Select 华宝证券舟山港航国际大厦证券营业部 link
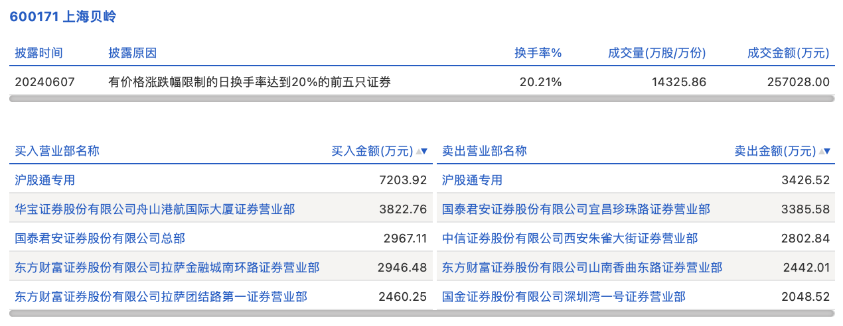This screenshot has width=843, height=326. click(x=155, y=209)
